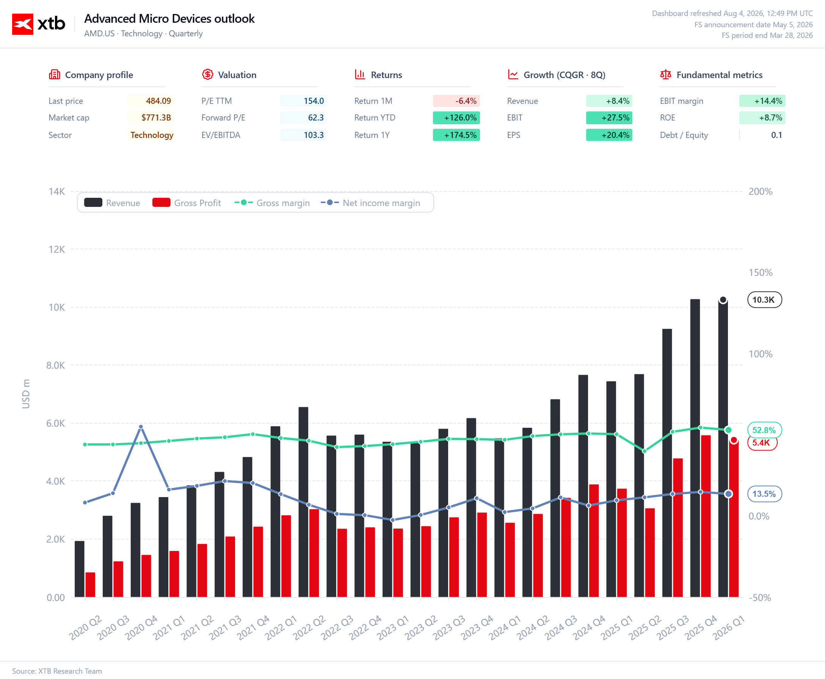
Task: Toggle the Gross Profit legend entry
Action: (187, 203)
